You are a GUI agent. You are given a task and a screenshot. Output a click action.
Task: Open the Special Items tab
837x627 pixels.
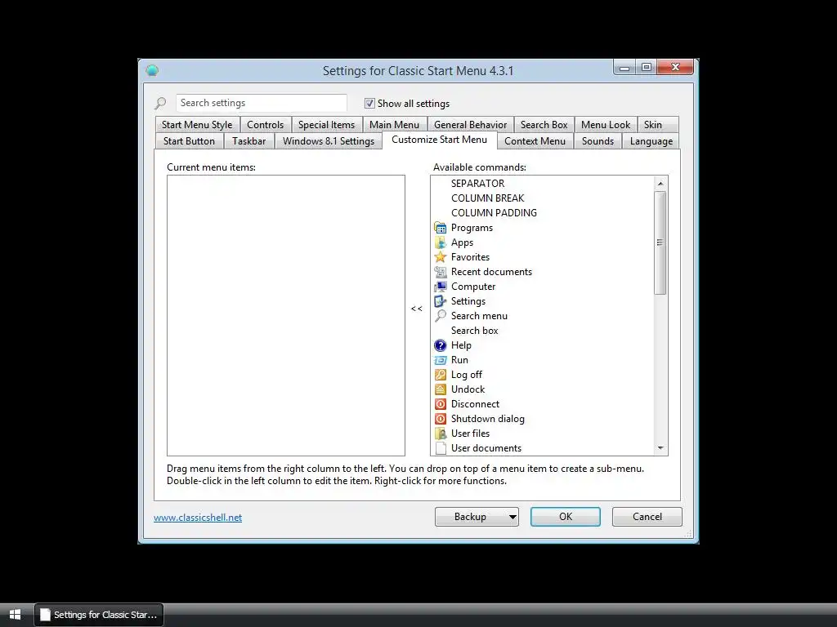click(327, 125)
